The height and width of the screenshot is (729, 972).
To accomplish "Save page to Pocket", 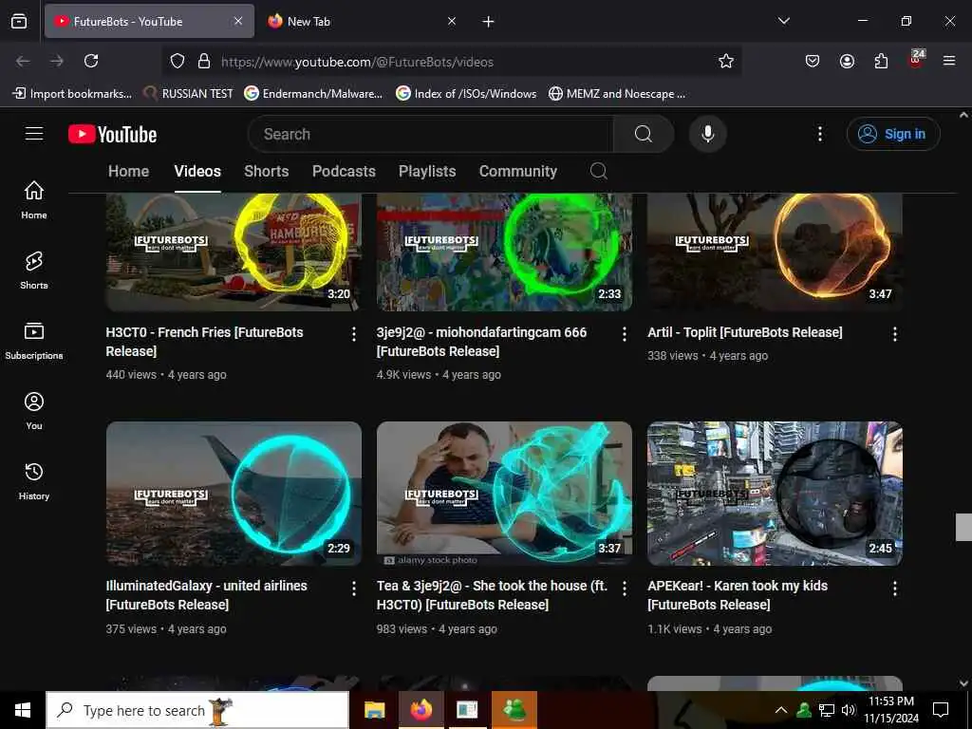I will 813,61.
